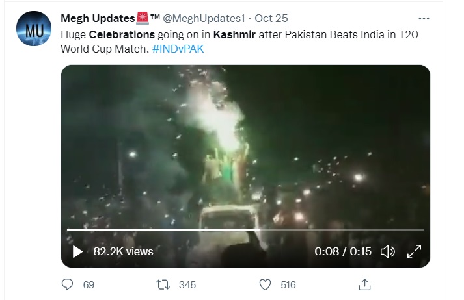
Task: Click the 345 retweets count
Action: click(x=187, y=284)
